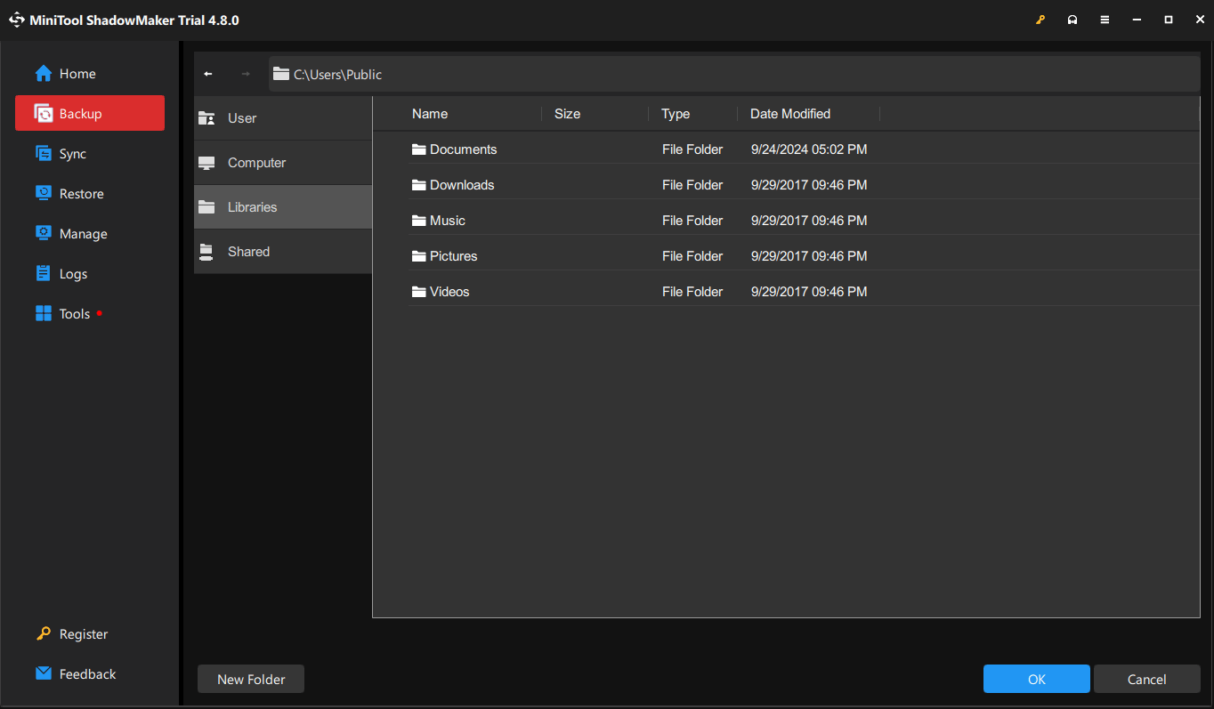Click the New Folder button
Screen dimensions: 1214x709
coord(250,679)
